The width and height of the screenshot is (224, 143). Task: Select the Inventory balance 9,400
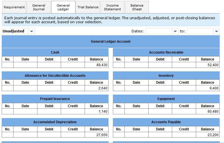coord(208,88)
